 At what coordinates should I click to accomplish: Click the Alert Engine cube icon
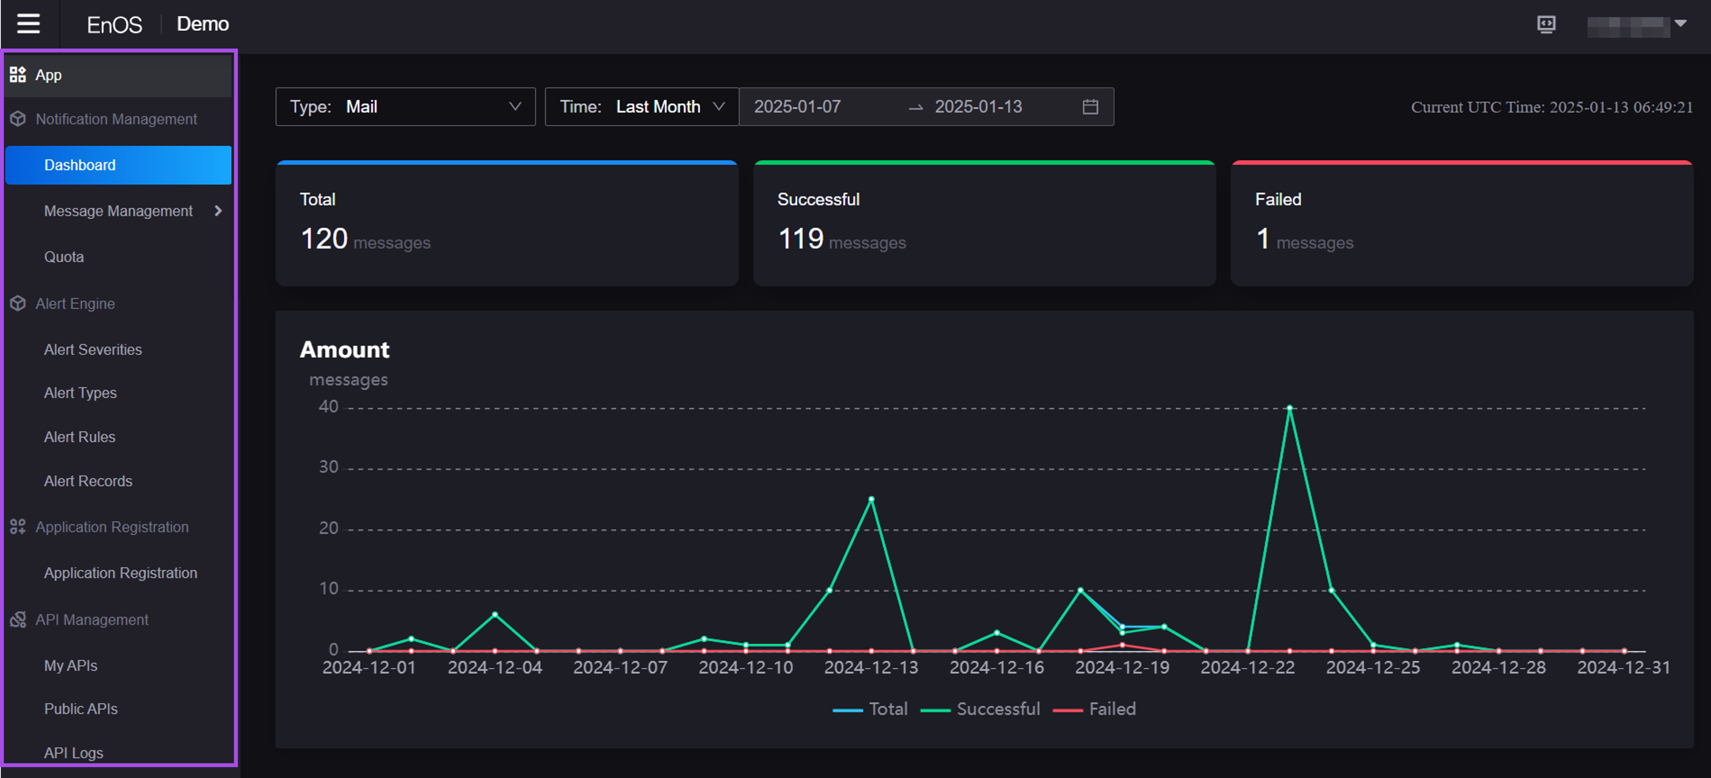click(18, 303)
